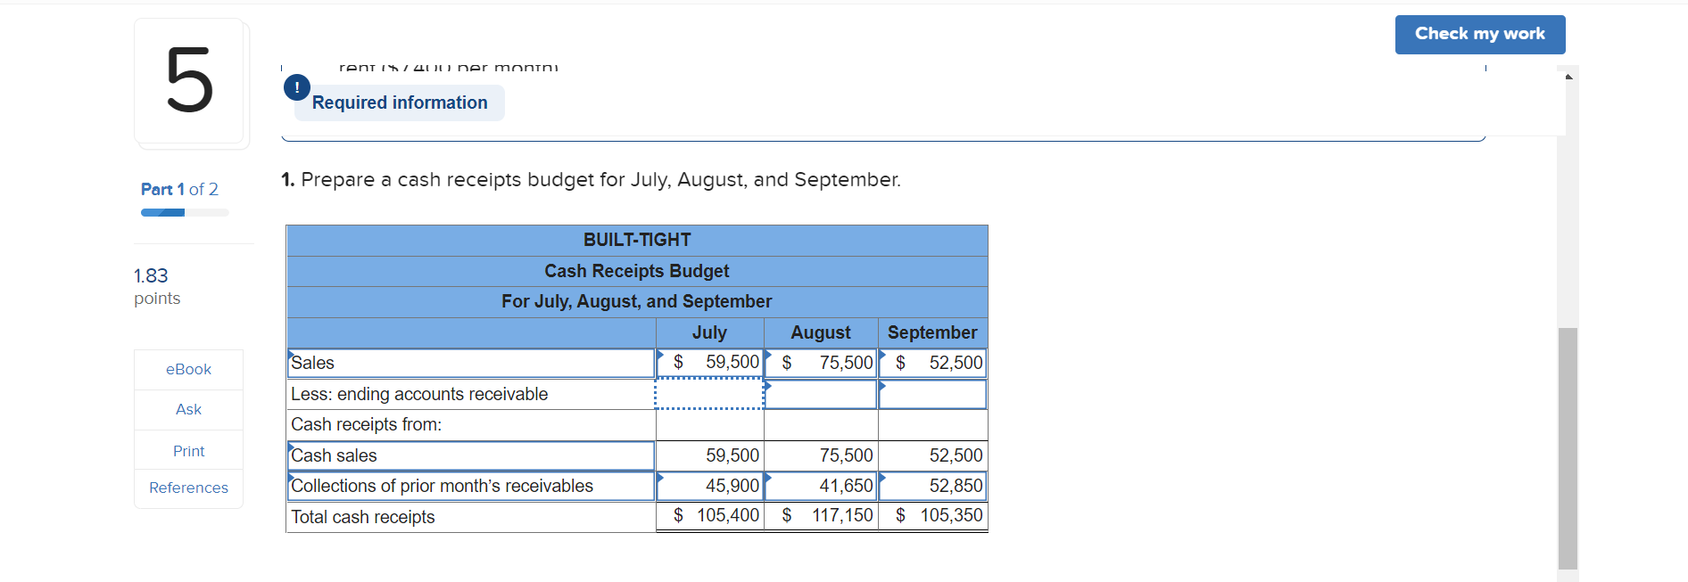Open the Ask link

[188, 409]
